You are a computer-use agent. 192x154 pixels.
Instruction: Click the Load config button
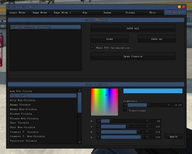(109, 39)
